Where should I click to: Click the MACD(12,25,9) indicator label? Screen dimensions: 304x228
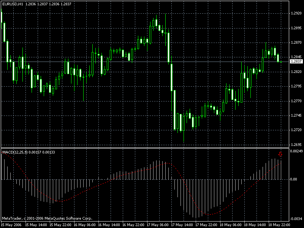[x=15, y=152]
